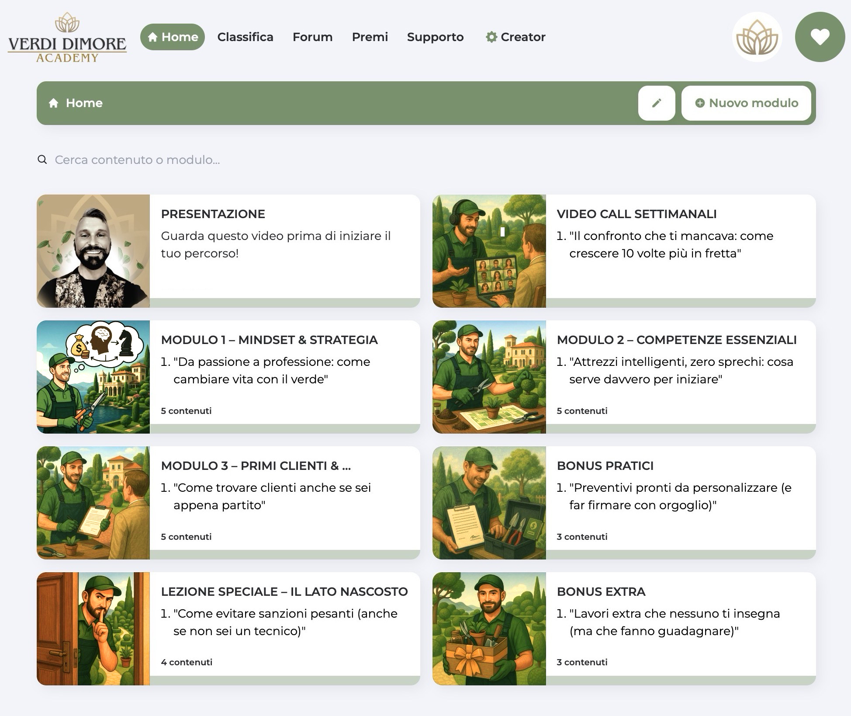The image size is (851, 716).
Task: Click the Verdi Dimore Academy logo
Action: (67, 38)
